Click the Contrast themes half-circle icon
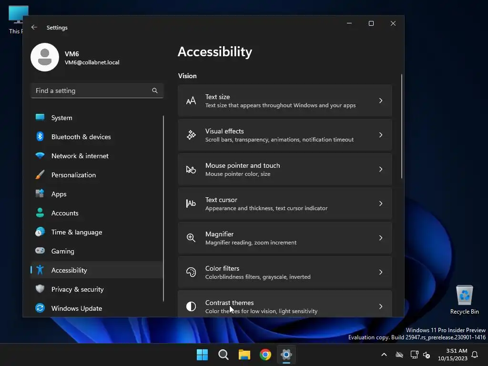 click(x=191, y=306)
